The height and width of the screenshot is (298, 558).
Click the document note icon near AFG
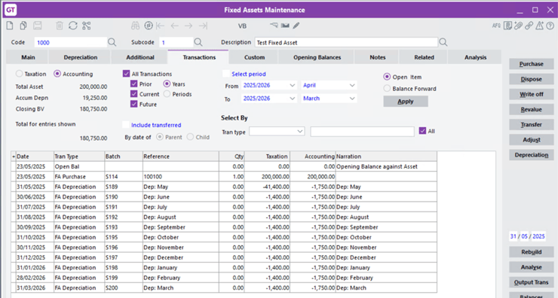507,26
